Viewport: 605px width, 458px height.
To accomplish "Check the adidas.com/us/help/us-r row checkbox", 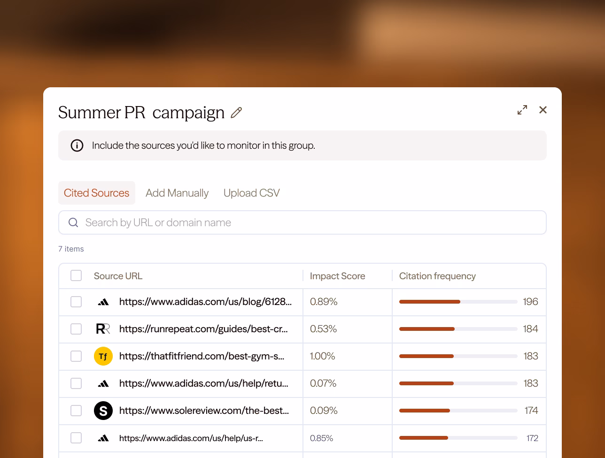I will [76, 438].
